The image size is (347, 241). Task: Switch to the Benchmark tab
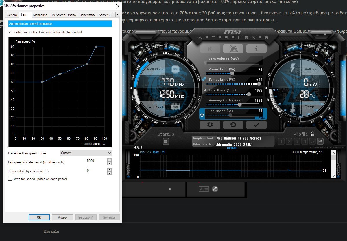click(x=87, y=15)
